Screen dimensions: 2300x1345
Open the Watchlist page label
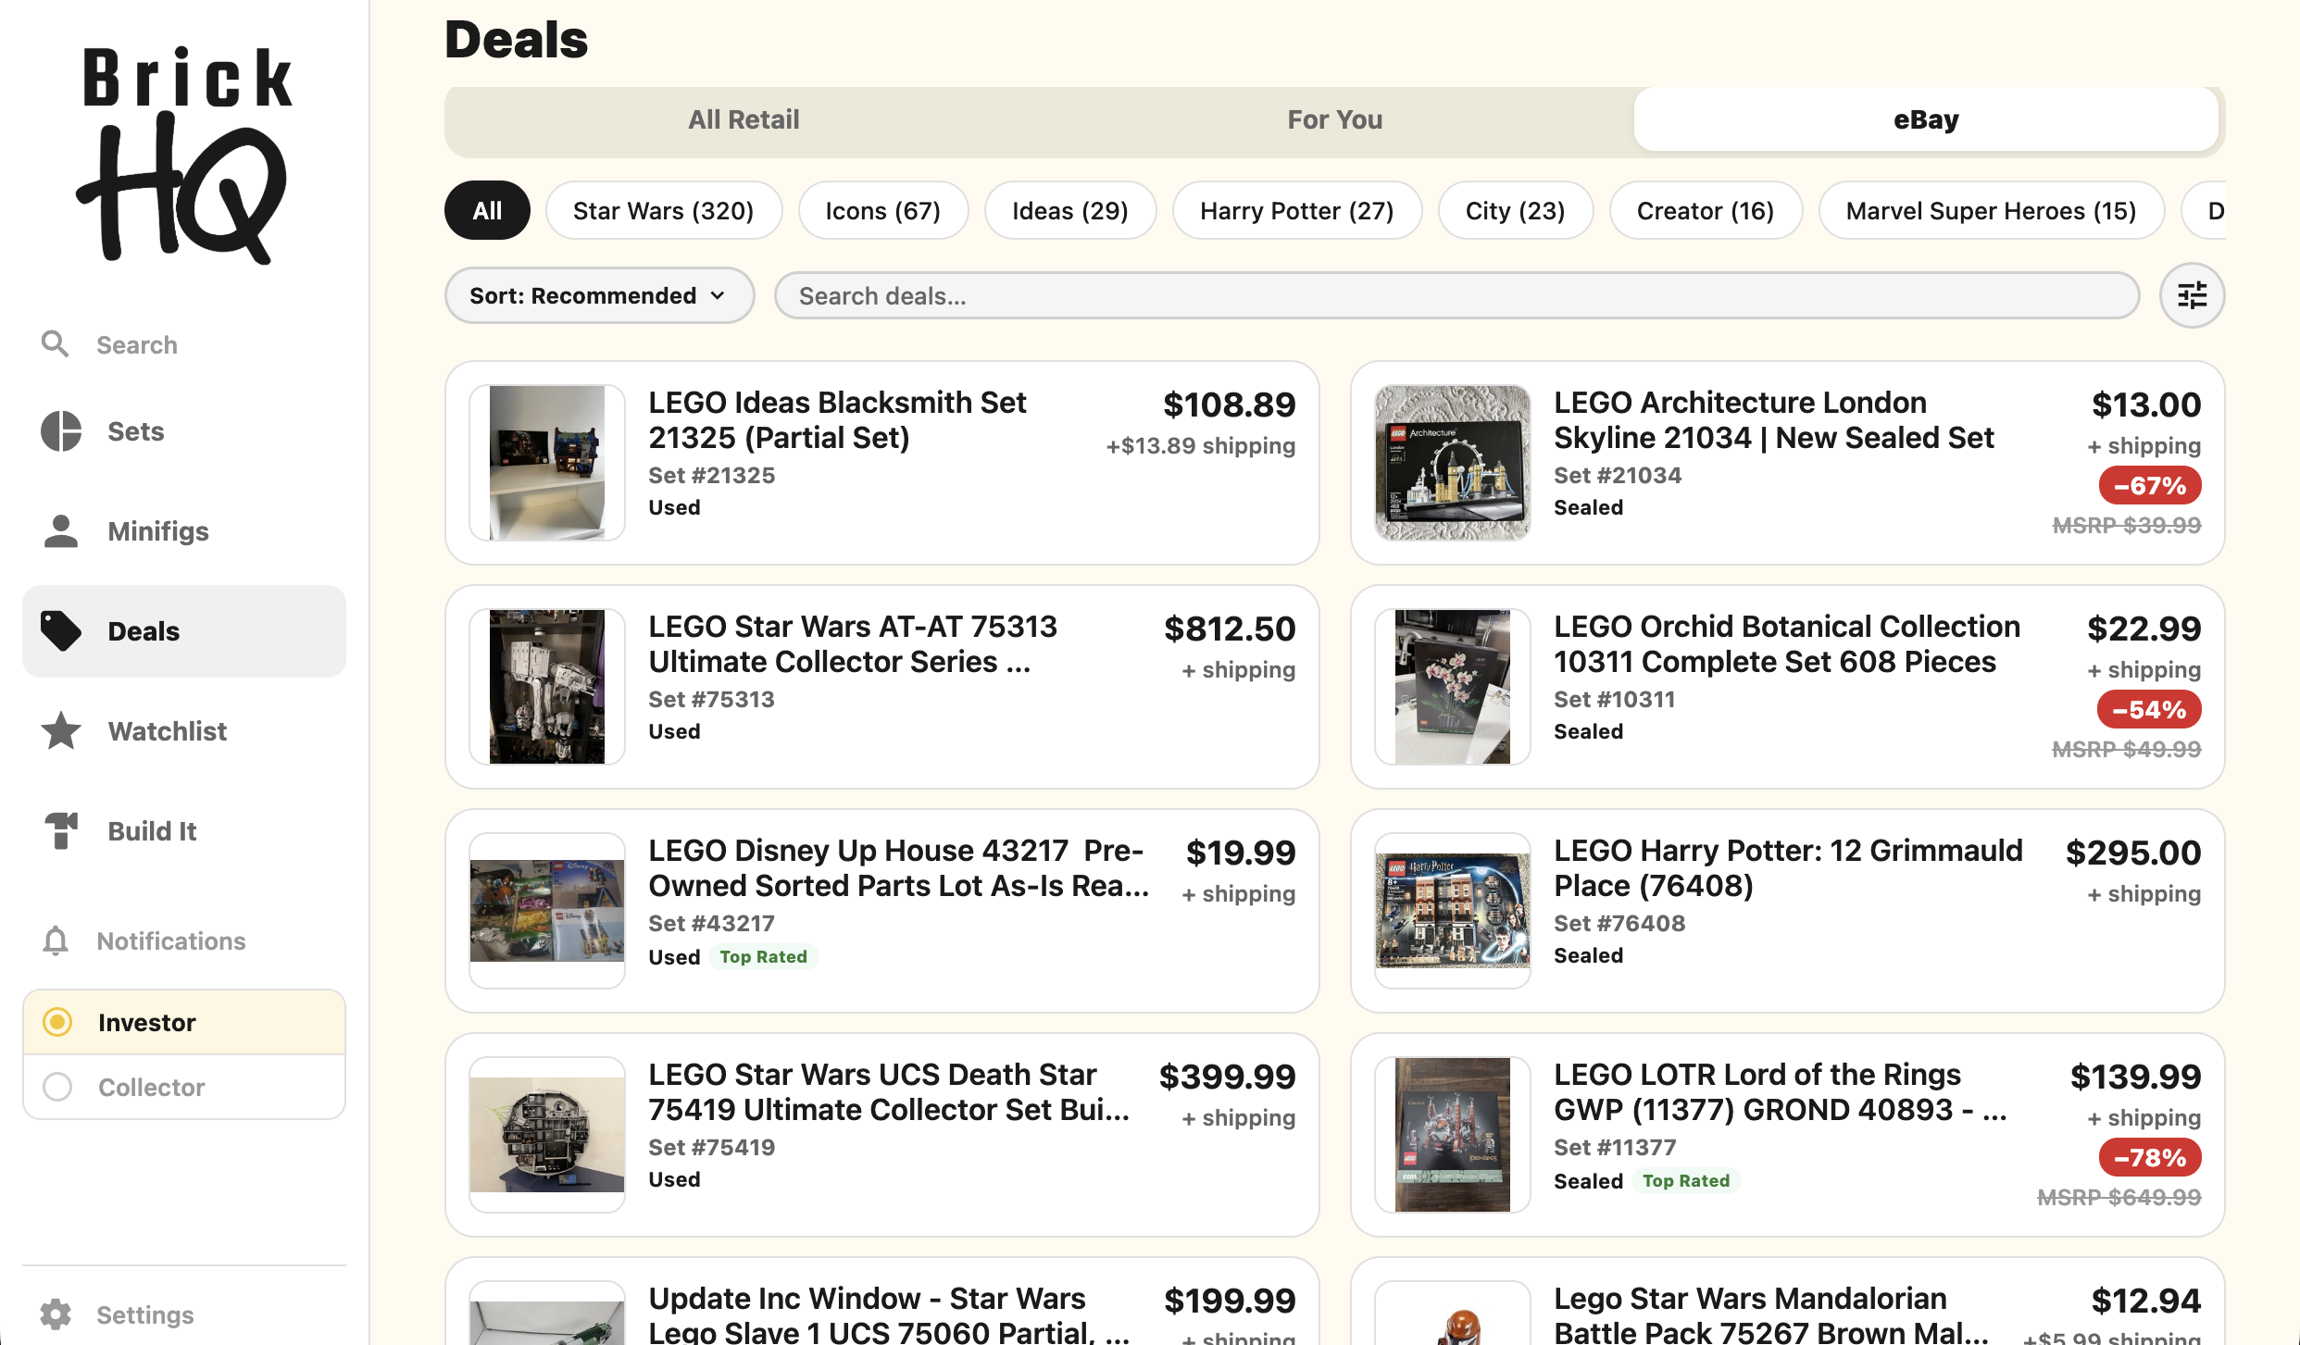(168, 731)
